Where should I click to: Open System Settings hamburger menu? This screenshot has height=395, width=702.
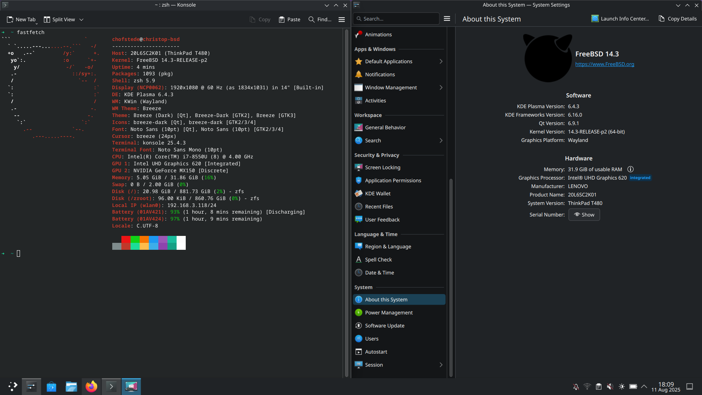447,19
